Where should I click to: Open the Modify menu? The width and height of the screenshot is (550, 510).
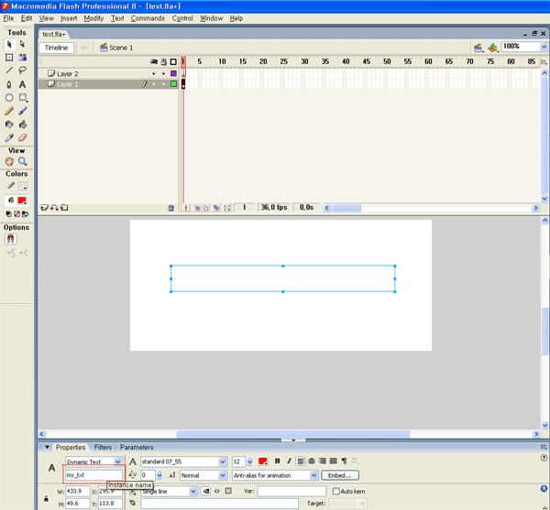(x=93, y=18)
